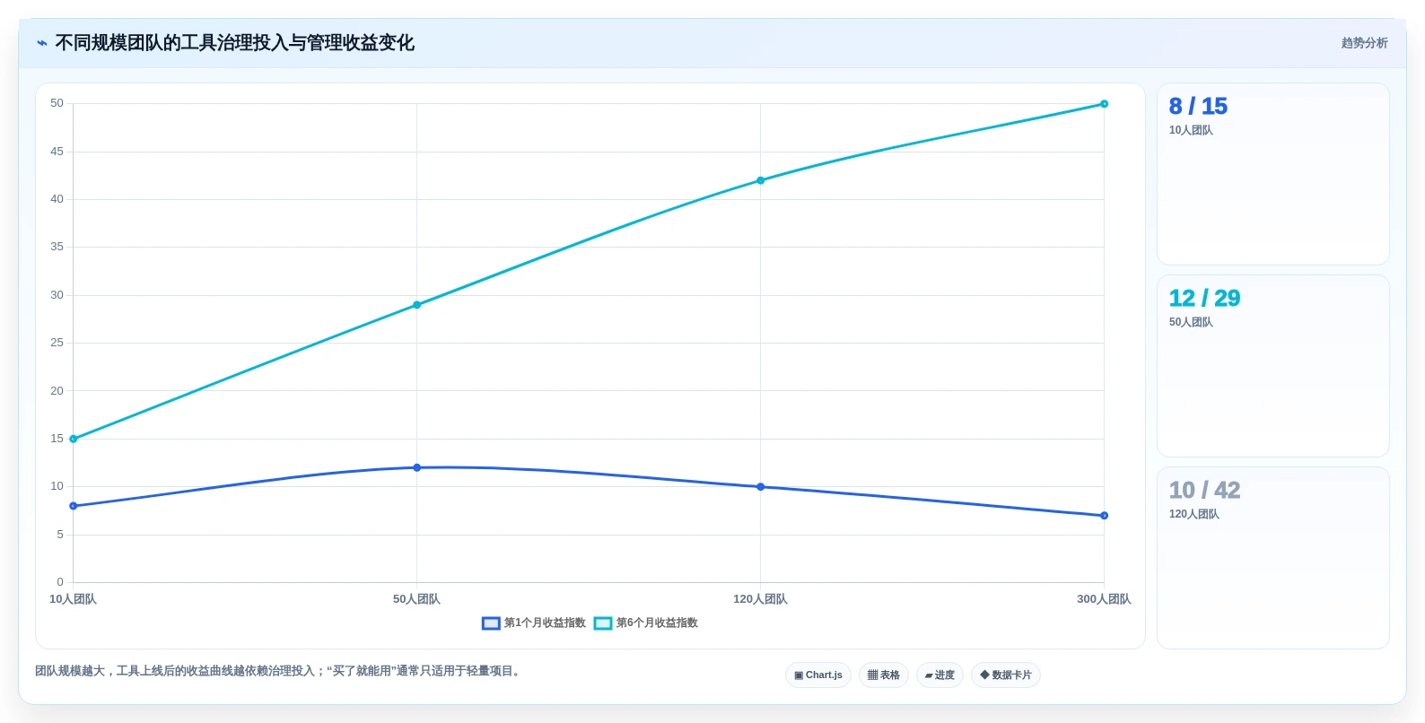Screen dimensions: 1425x723
Task: Open the 12 / 29 card for 50人团队
Action: [x=1272, y=366]
